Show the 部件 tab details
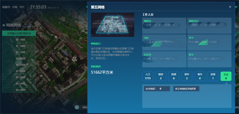Screen dimensions: 239x114 point(187,76)
